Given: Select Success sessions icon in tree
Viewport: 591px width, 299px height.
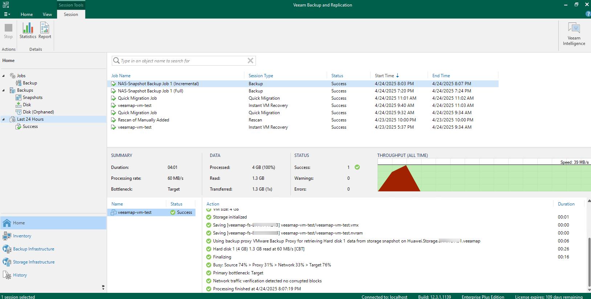Looking at the screenshot, I should 19,126.
